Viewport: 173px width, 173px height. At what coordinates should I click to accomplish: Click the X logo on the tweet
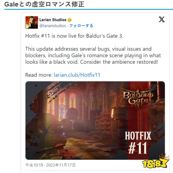[x=162, y=19]
